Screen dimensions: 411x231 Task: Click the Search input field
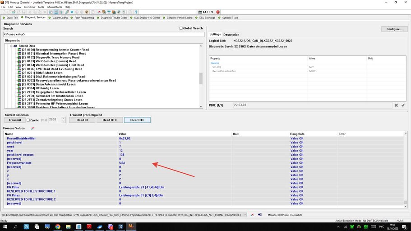(x=104, y=34)
